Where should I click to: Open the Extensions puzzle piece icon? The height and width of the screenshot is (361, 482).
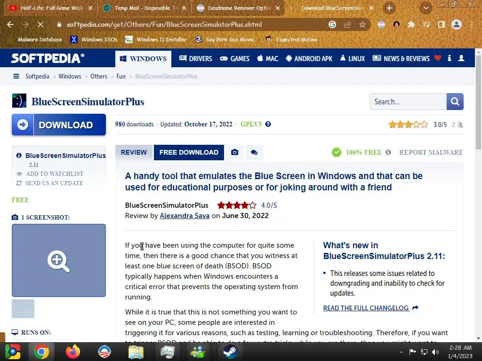[411, 24]
